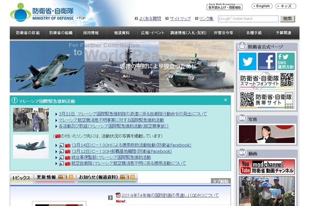The height and width of the screenshot is (206, 309).
Task: Open マレーシア航空機消息不明事案 link
Action: pyautogui.click(x=111, y=120)
